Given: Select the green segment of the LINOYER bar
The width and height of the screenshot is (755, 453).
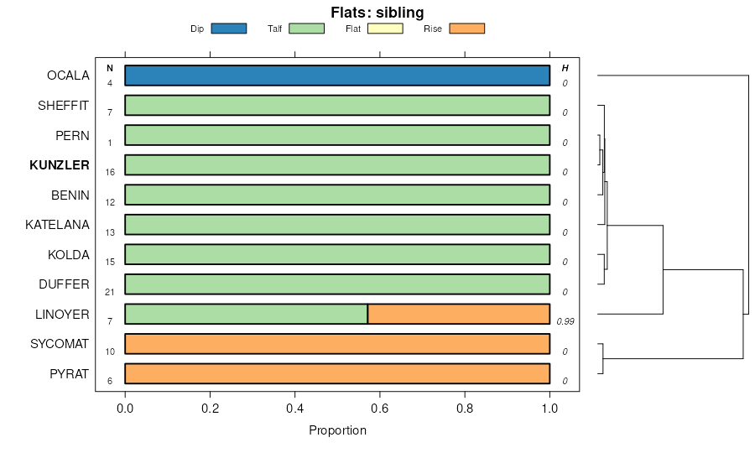Looking at the screenshot, I should pyautogui.click(x=246, y=315).
